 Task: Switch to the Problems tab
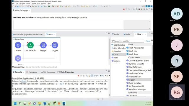tap(32, 72)
